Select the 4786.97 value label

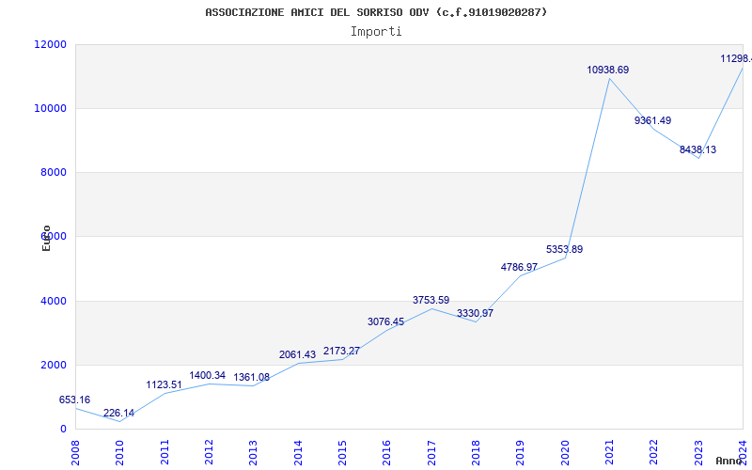pyautogui.click(x=519, y=268)
